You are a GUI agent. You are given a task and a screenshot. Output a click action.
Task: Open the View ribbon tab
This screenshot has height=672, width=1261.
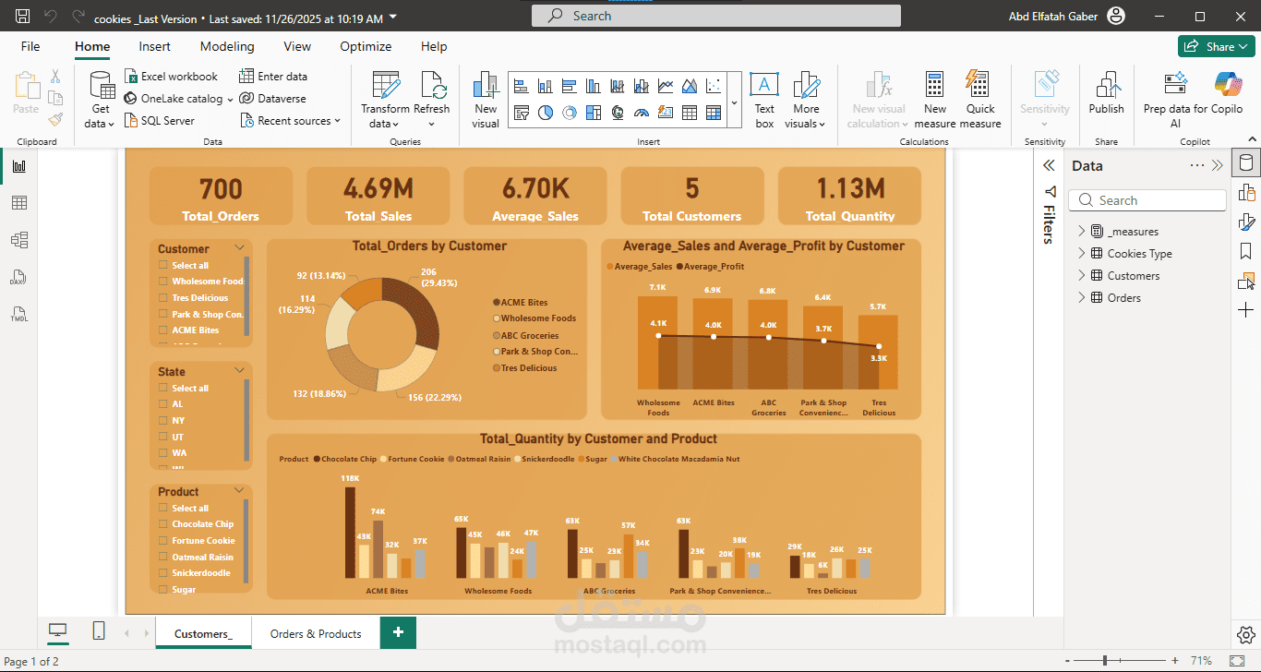(x=297, y=46)
